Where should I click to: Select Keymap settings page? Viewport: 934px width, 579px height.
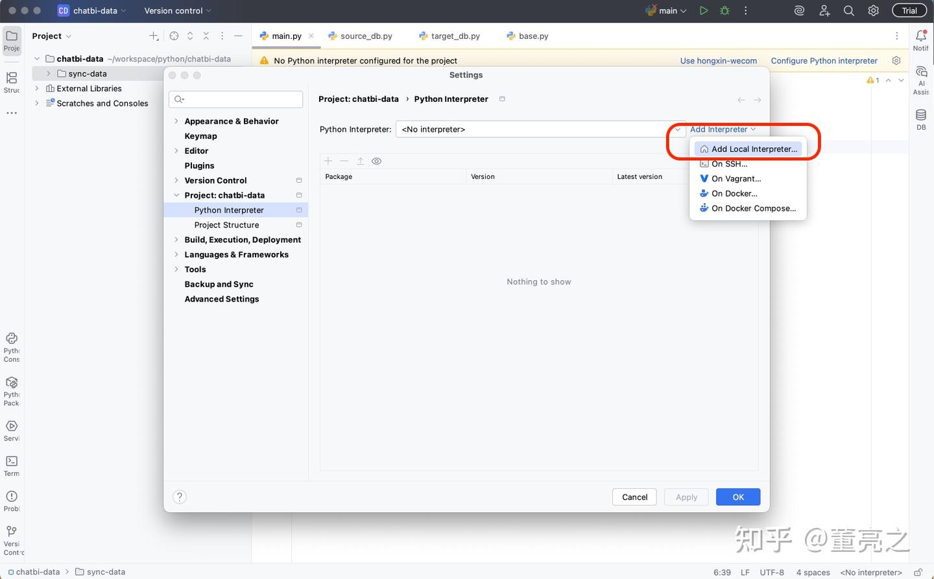[x=200, y=136]
